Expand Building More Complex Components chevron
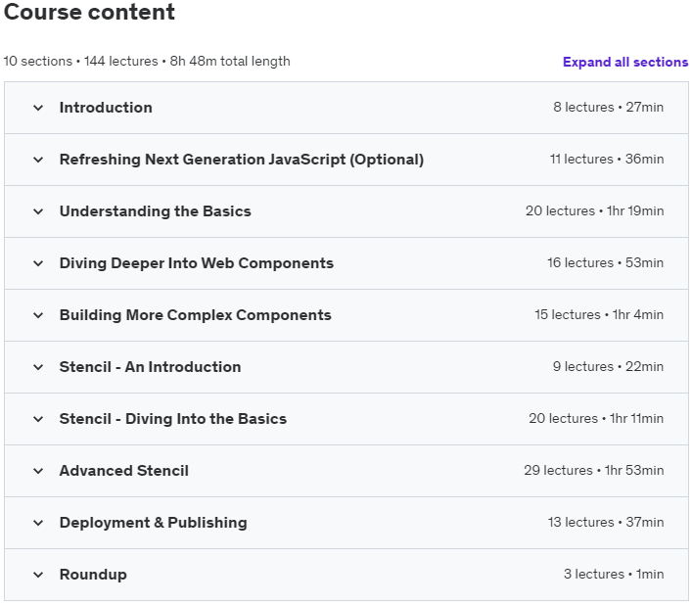 click(x=38, y=315)
